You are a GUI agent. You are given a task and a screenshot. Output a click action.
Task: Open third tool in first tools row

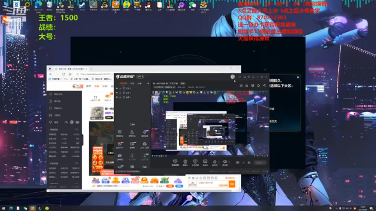pyautogui.click(x=145, y=133)
